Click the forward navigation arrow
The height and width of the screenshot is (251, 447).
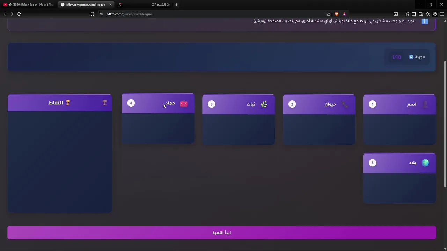coord(12,14)
